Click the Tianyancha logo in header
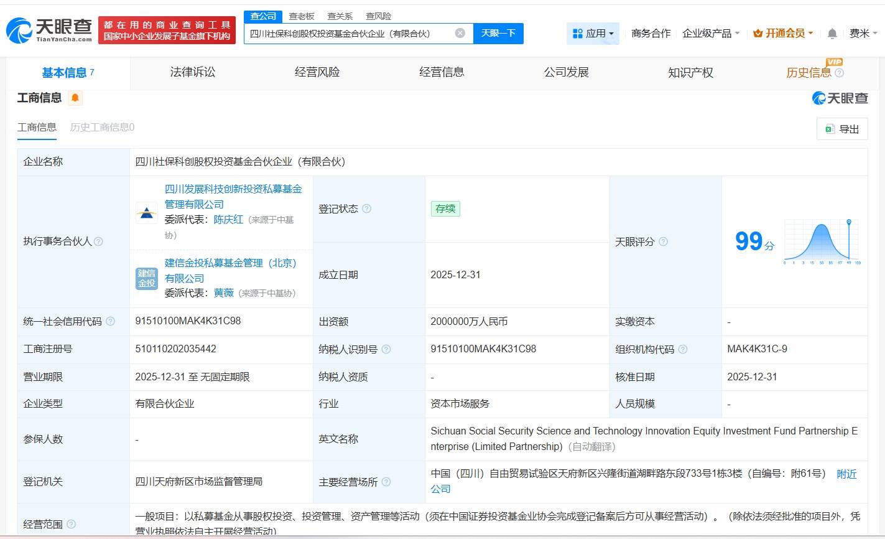The image size is (885, 539). tap(50, 29)
